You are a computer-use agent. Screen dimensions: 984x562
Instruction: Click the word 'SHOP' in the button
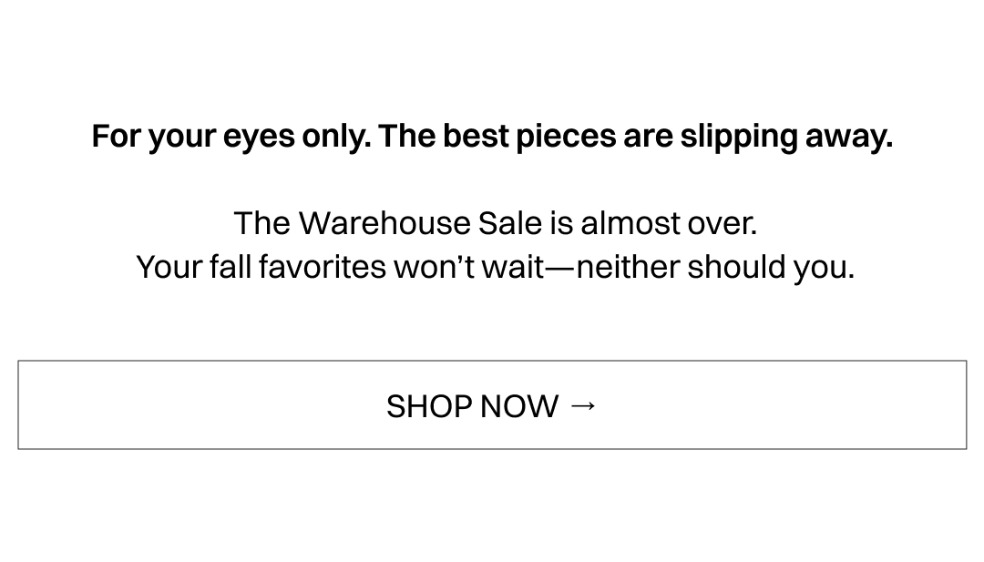coord(428,406)
